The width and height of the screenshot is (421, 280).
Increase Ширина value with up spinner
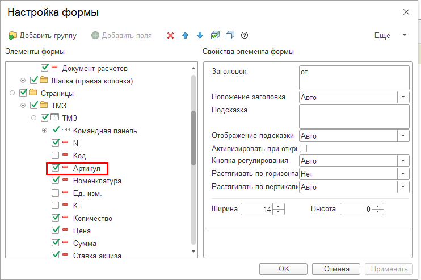pos(279,206)
